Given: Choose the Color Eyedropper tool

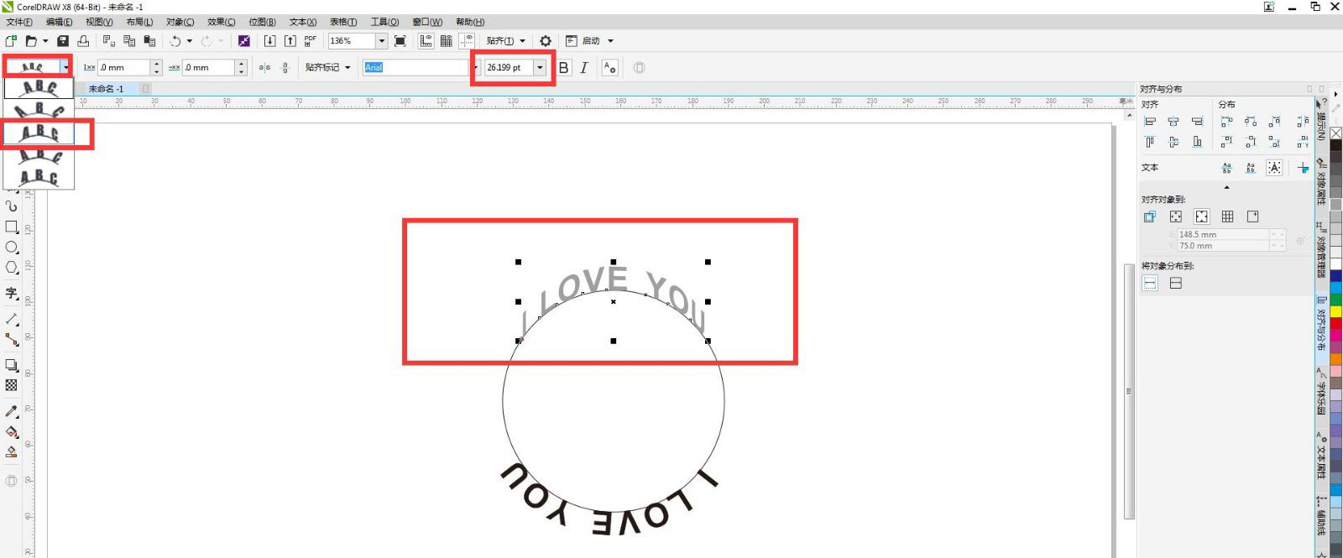Looking at the screenshot, I should pyautogui.click(x=12, y=411).
